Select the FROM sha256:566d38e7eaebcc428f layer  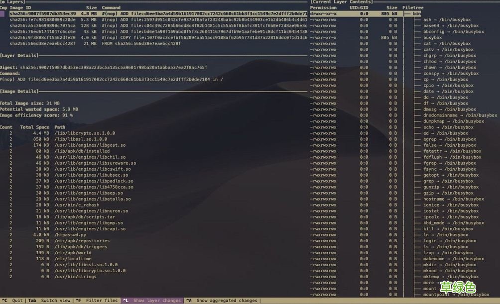(95, 44)
